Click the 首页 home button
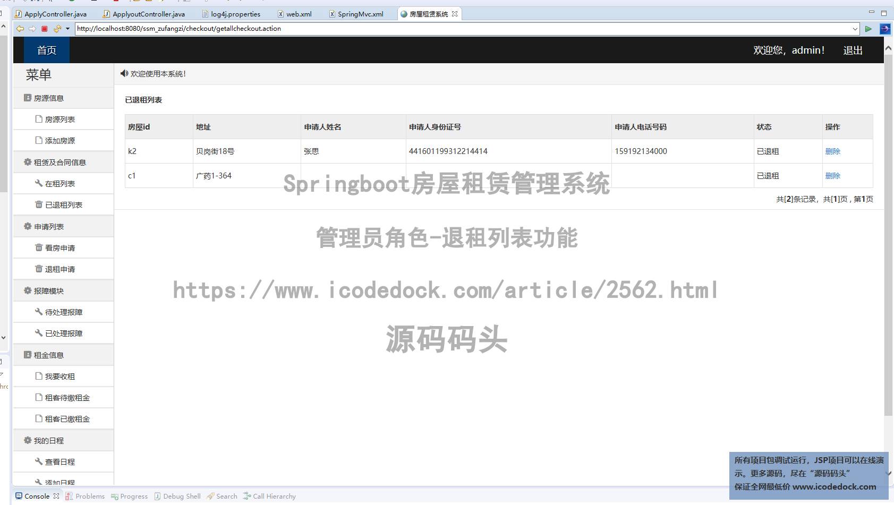This screenshot has width=894, height=505. pyautogui.click(x=47, y=50)
